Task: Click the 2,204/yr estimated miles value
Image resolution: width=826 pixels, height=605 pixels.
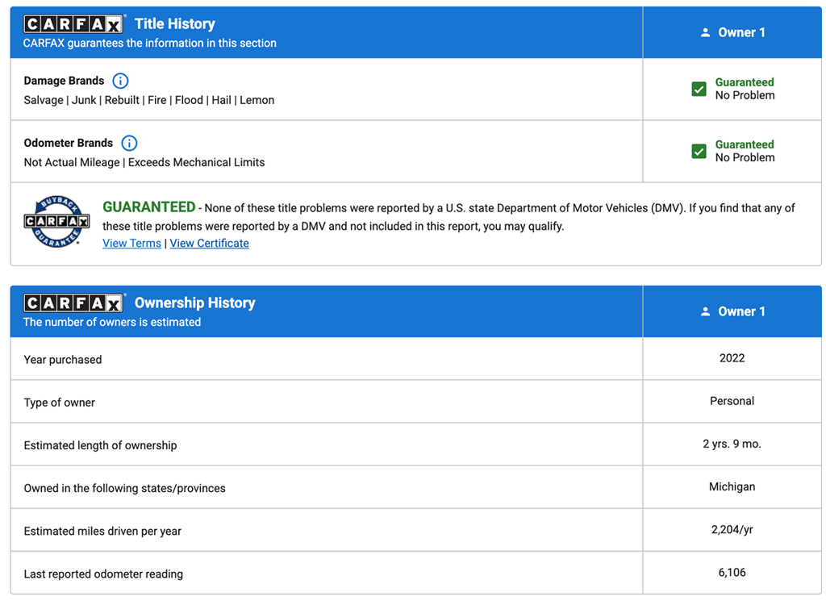Action: click(x=732, y=530)
